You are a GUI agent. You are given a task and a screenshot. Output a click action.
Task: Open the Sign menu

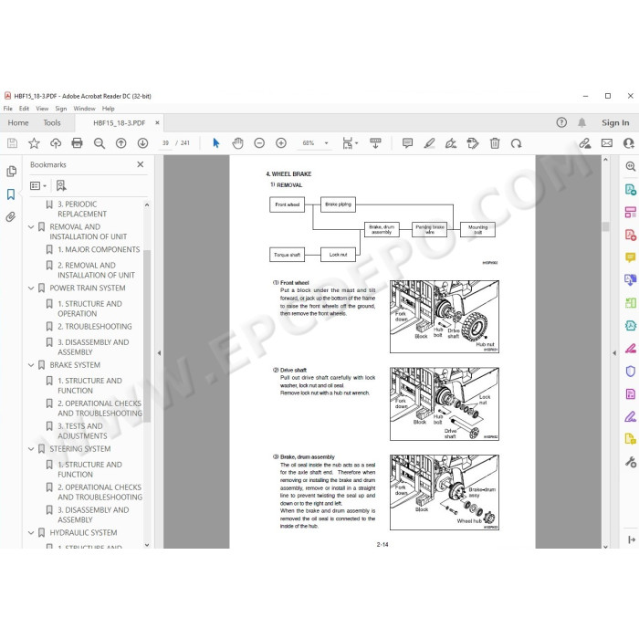coord(61,109)
